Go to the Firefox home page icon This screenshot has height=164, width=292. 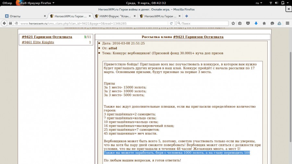coord(264,23)
